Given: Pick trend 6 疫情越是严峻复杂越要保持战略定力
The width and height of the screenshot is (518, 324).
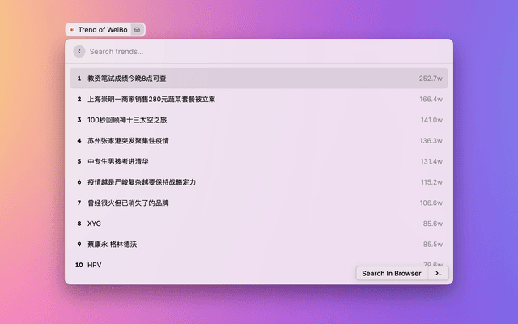Looking at the screenshot, I should [x=142, y=182].
